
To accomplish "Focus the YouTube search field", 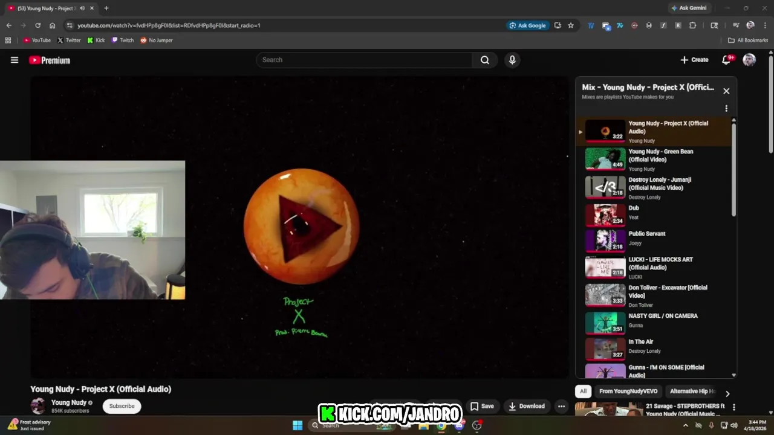I will click(365, 60).
